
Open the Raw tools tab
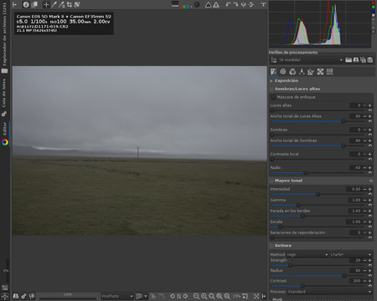tap(320, 72)
